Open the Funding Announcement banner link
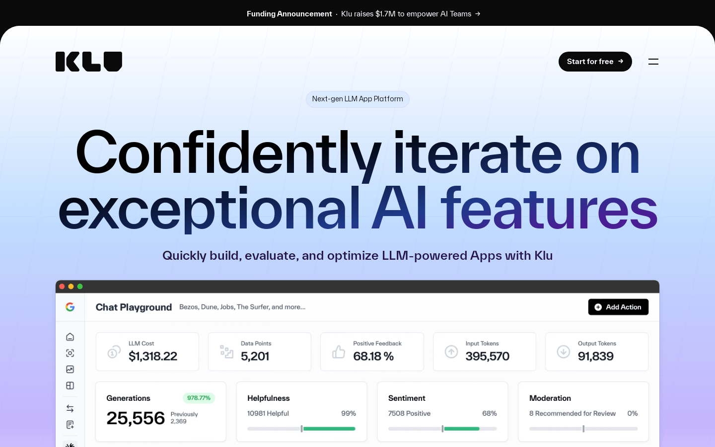The height and width of the screenshot is (447, 715). coord(363,14)
